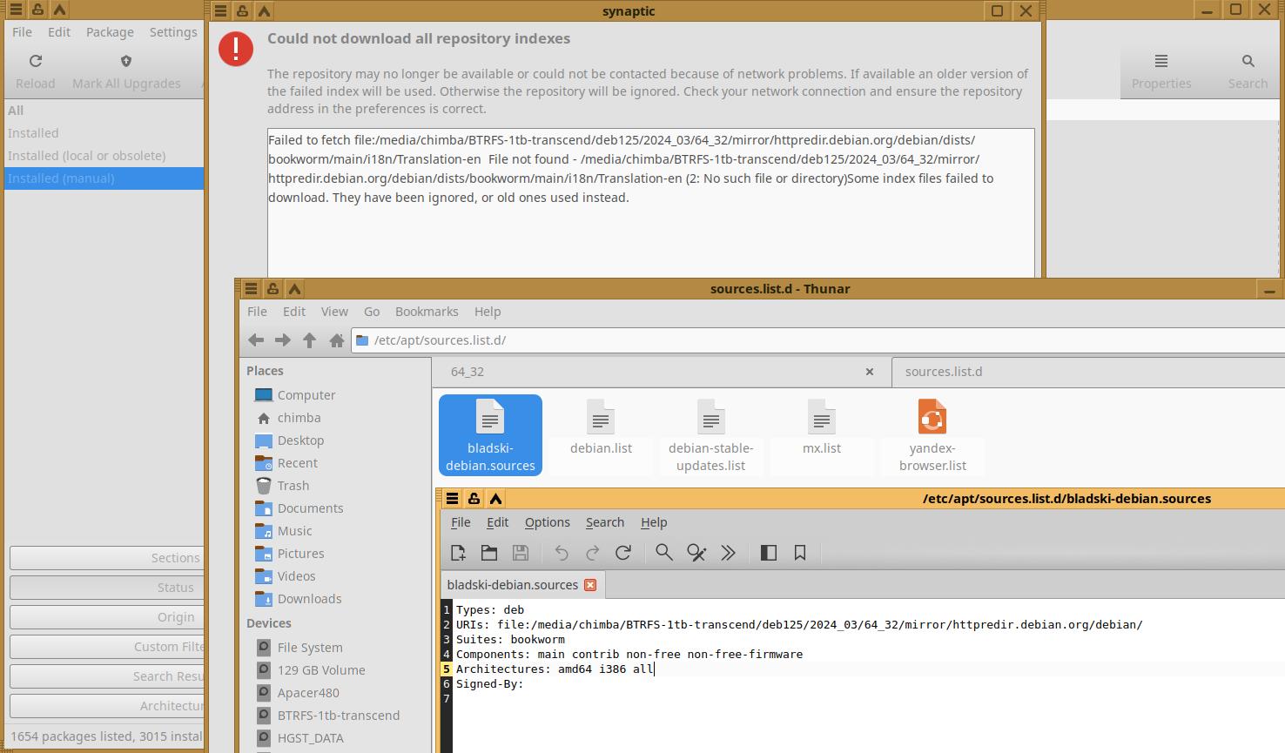Select the Installed filter in Synaptic
Viewport: 1285px width, 753px height.
coord(104,133)
